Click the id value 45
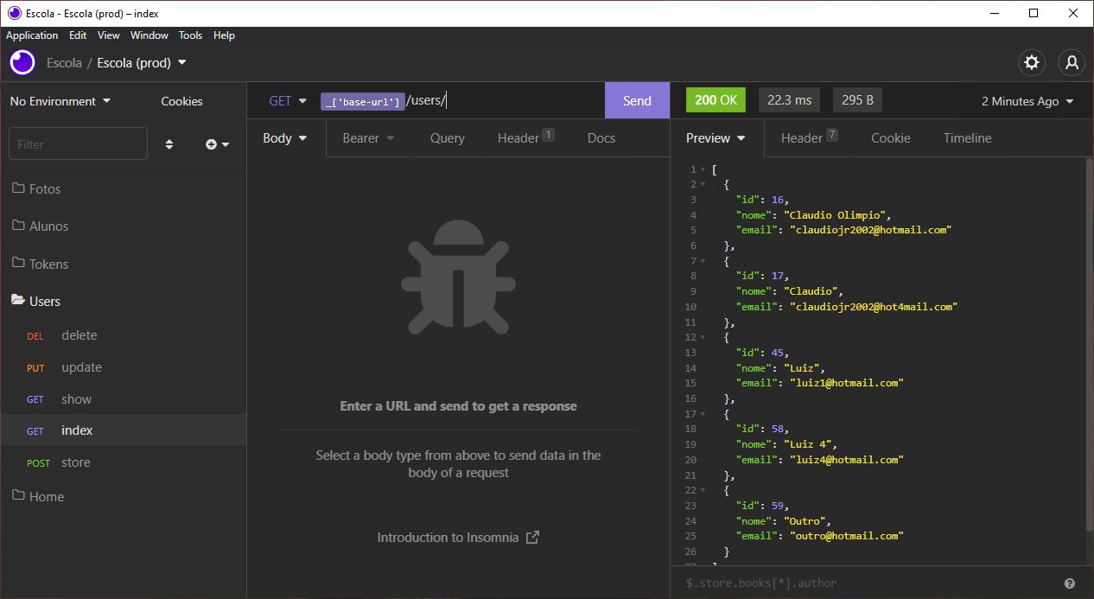Viewport: 1094px width, 599px height. click(x=778, y=353)
